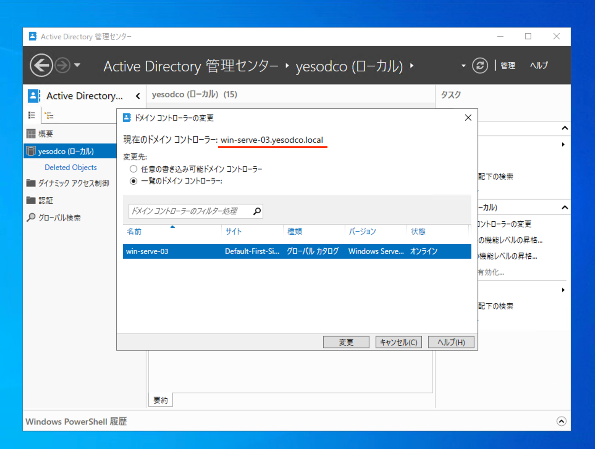Switch to the 要約 tab

point(161,400)
